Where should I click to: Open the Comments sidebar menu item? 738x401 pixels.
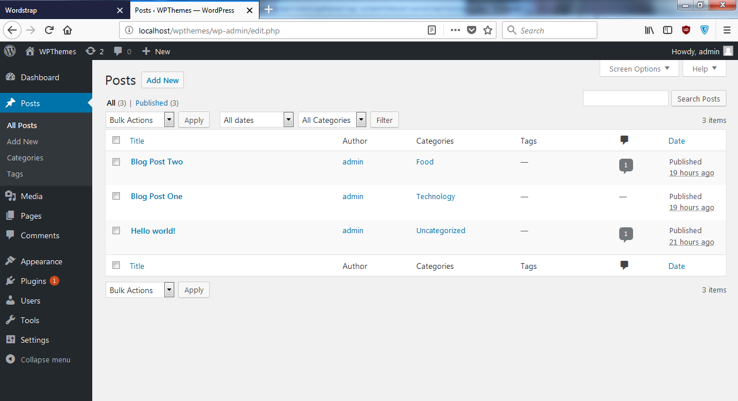click(46, 235)
